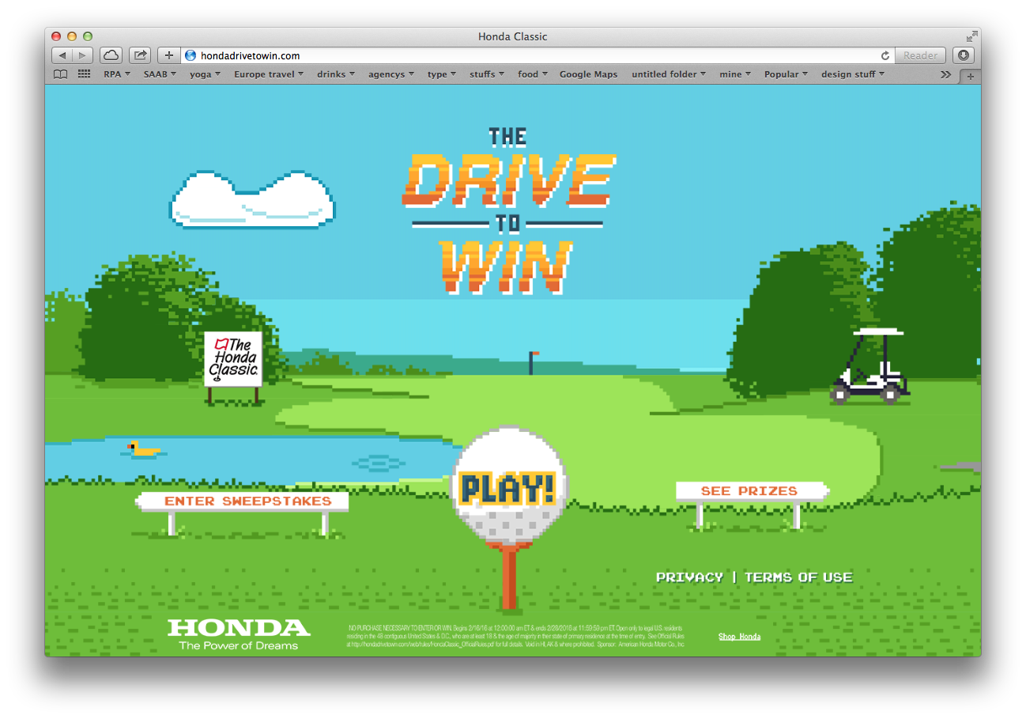The height and width of the screenshot is (719, 1026).
Task: Go back with the Safari back arrow
Action: pyautogui.click(x=62, y=55)
